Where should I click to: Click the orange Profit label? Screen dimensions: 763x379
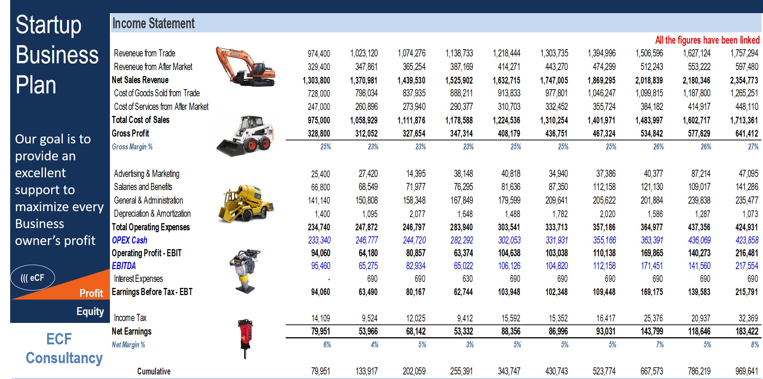click(91, 293)
